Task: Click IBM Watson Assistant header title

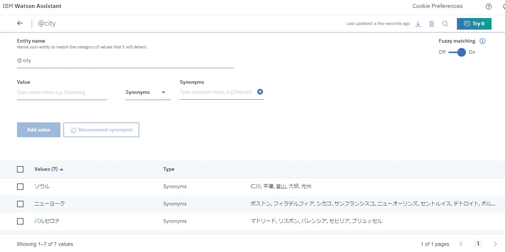Action: (32, 6)
